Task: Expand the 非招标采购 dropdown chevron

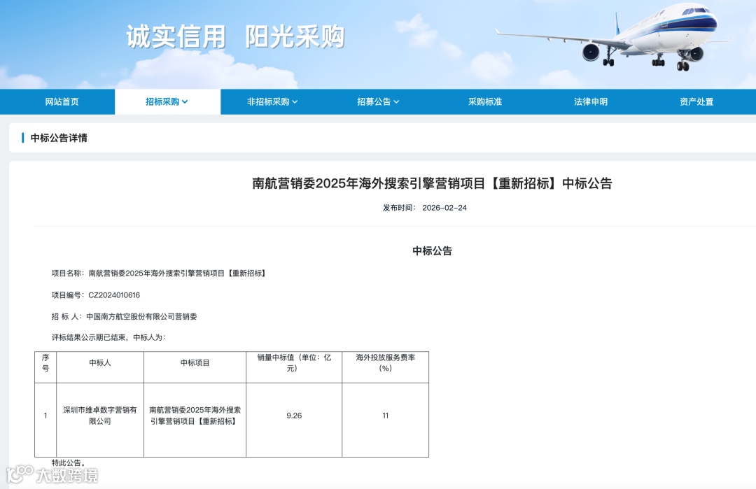Action: tap(295, 102)
